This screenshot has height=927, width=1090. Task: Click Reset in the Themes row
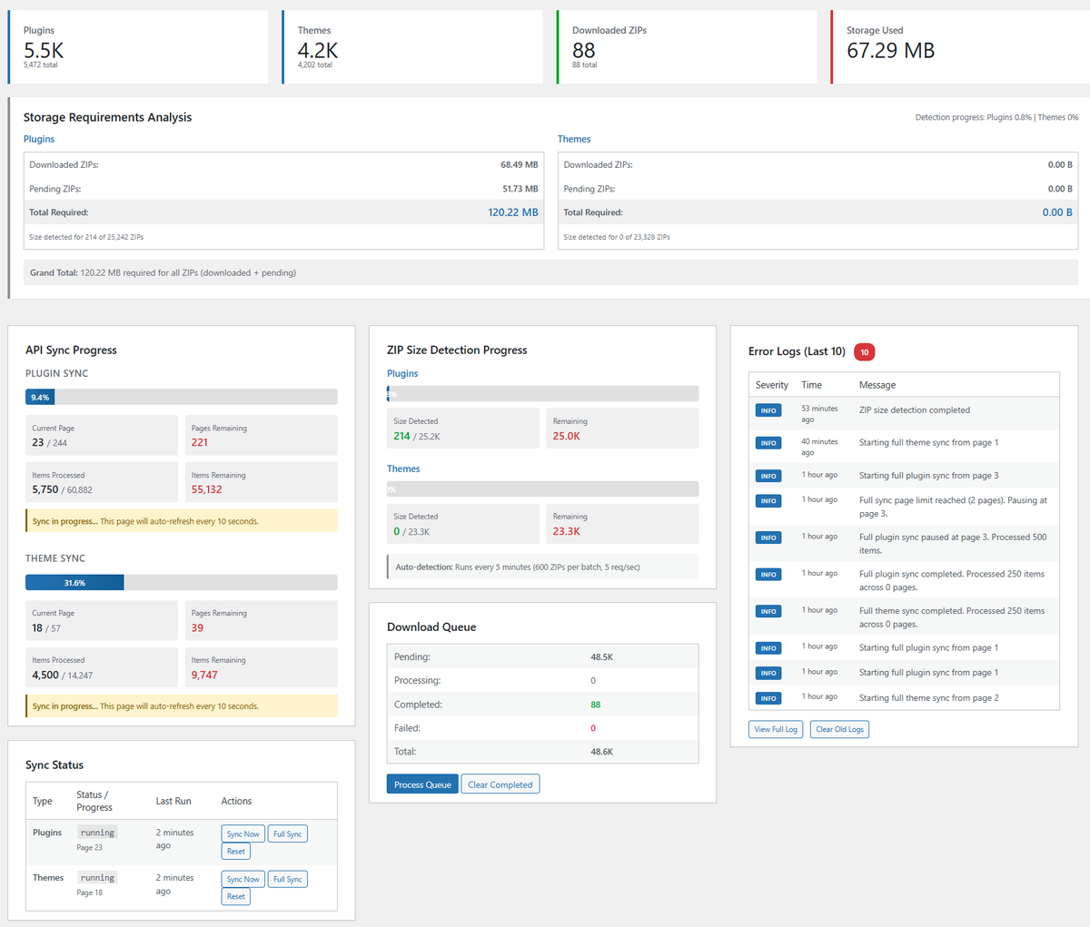point(236,896)
